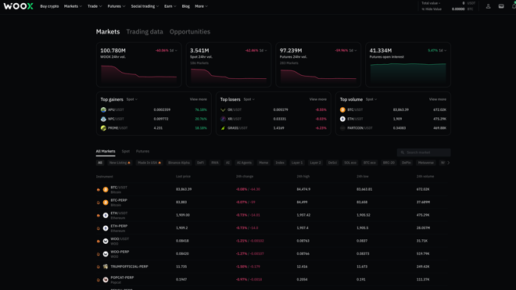Open the user account profile icon
The width and height of the screenshot is (516, 290).
click(x=488, y=6)
